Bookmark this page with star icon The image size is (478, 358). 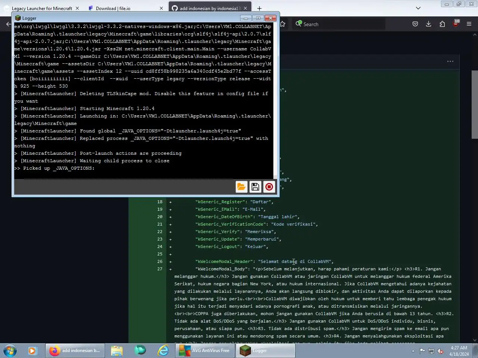(283, 24)
